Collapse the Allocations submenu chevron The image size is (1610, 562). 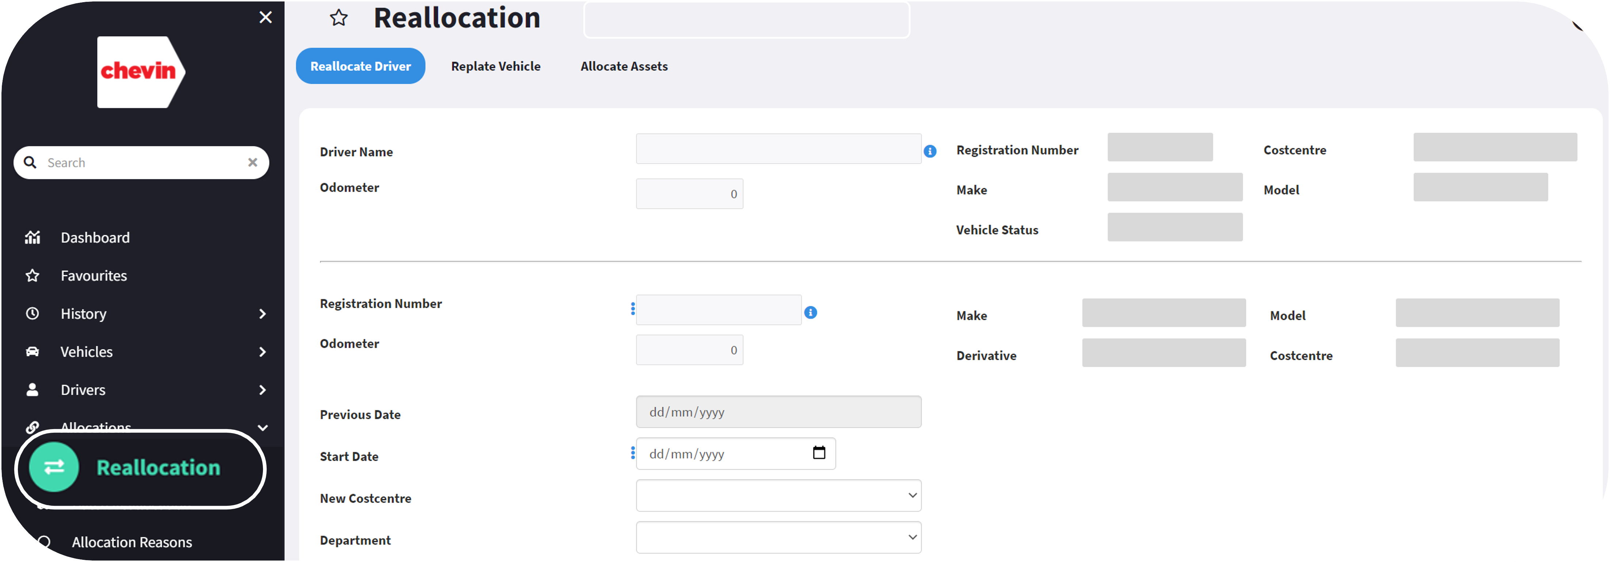[x=263, y=428]
